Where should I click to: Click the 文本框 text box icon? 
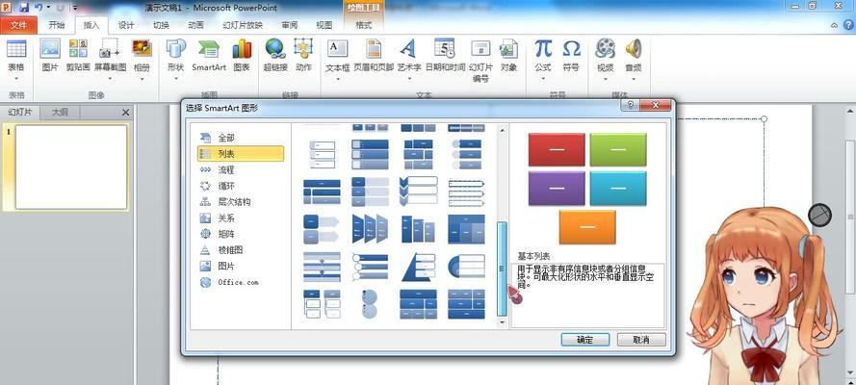click(337, 49)
